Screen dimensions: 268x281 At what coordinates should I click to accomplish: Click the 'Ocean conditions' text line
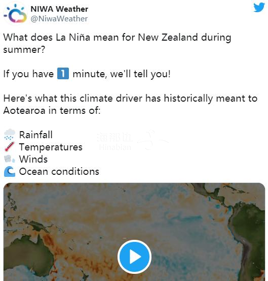59,172
